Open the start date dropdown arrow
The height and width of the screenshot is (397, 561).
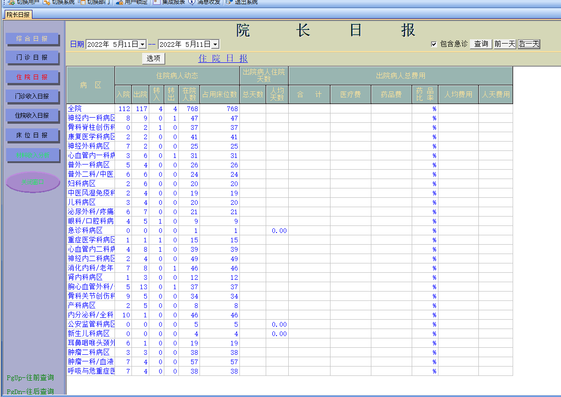[x=142, y=45]
